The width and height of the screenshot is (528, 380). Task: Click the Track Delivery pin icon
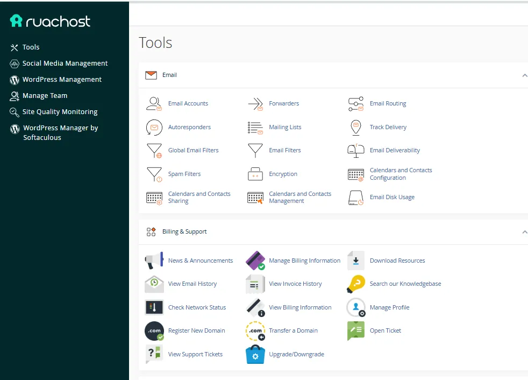[356, 128]
